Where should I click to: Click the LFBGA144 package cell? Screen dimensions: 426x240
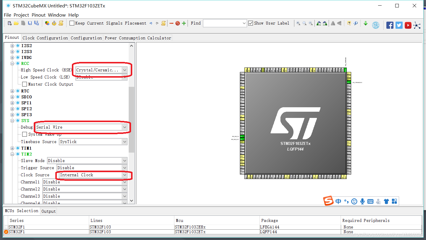(300, 227)
